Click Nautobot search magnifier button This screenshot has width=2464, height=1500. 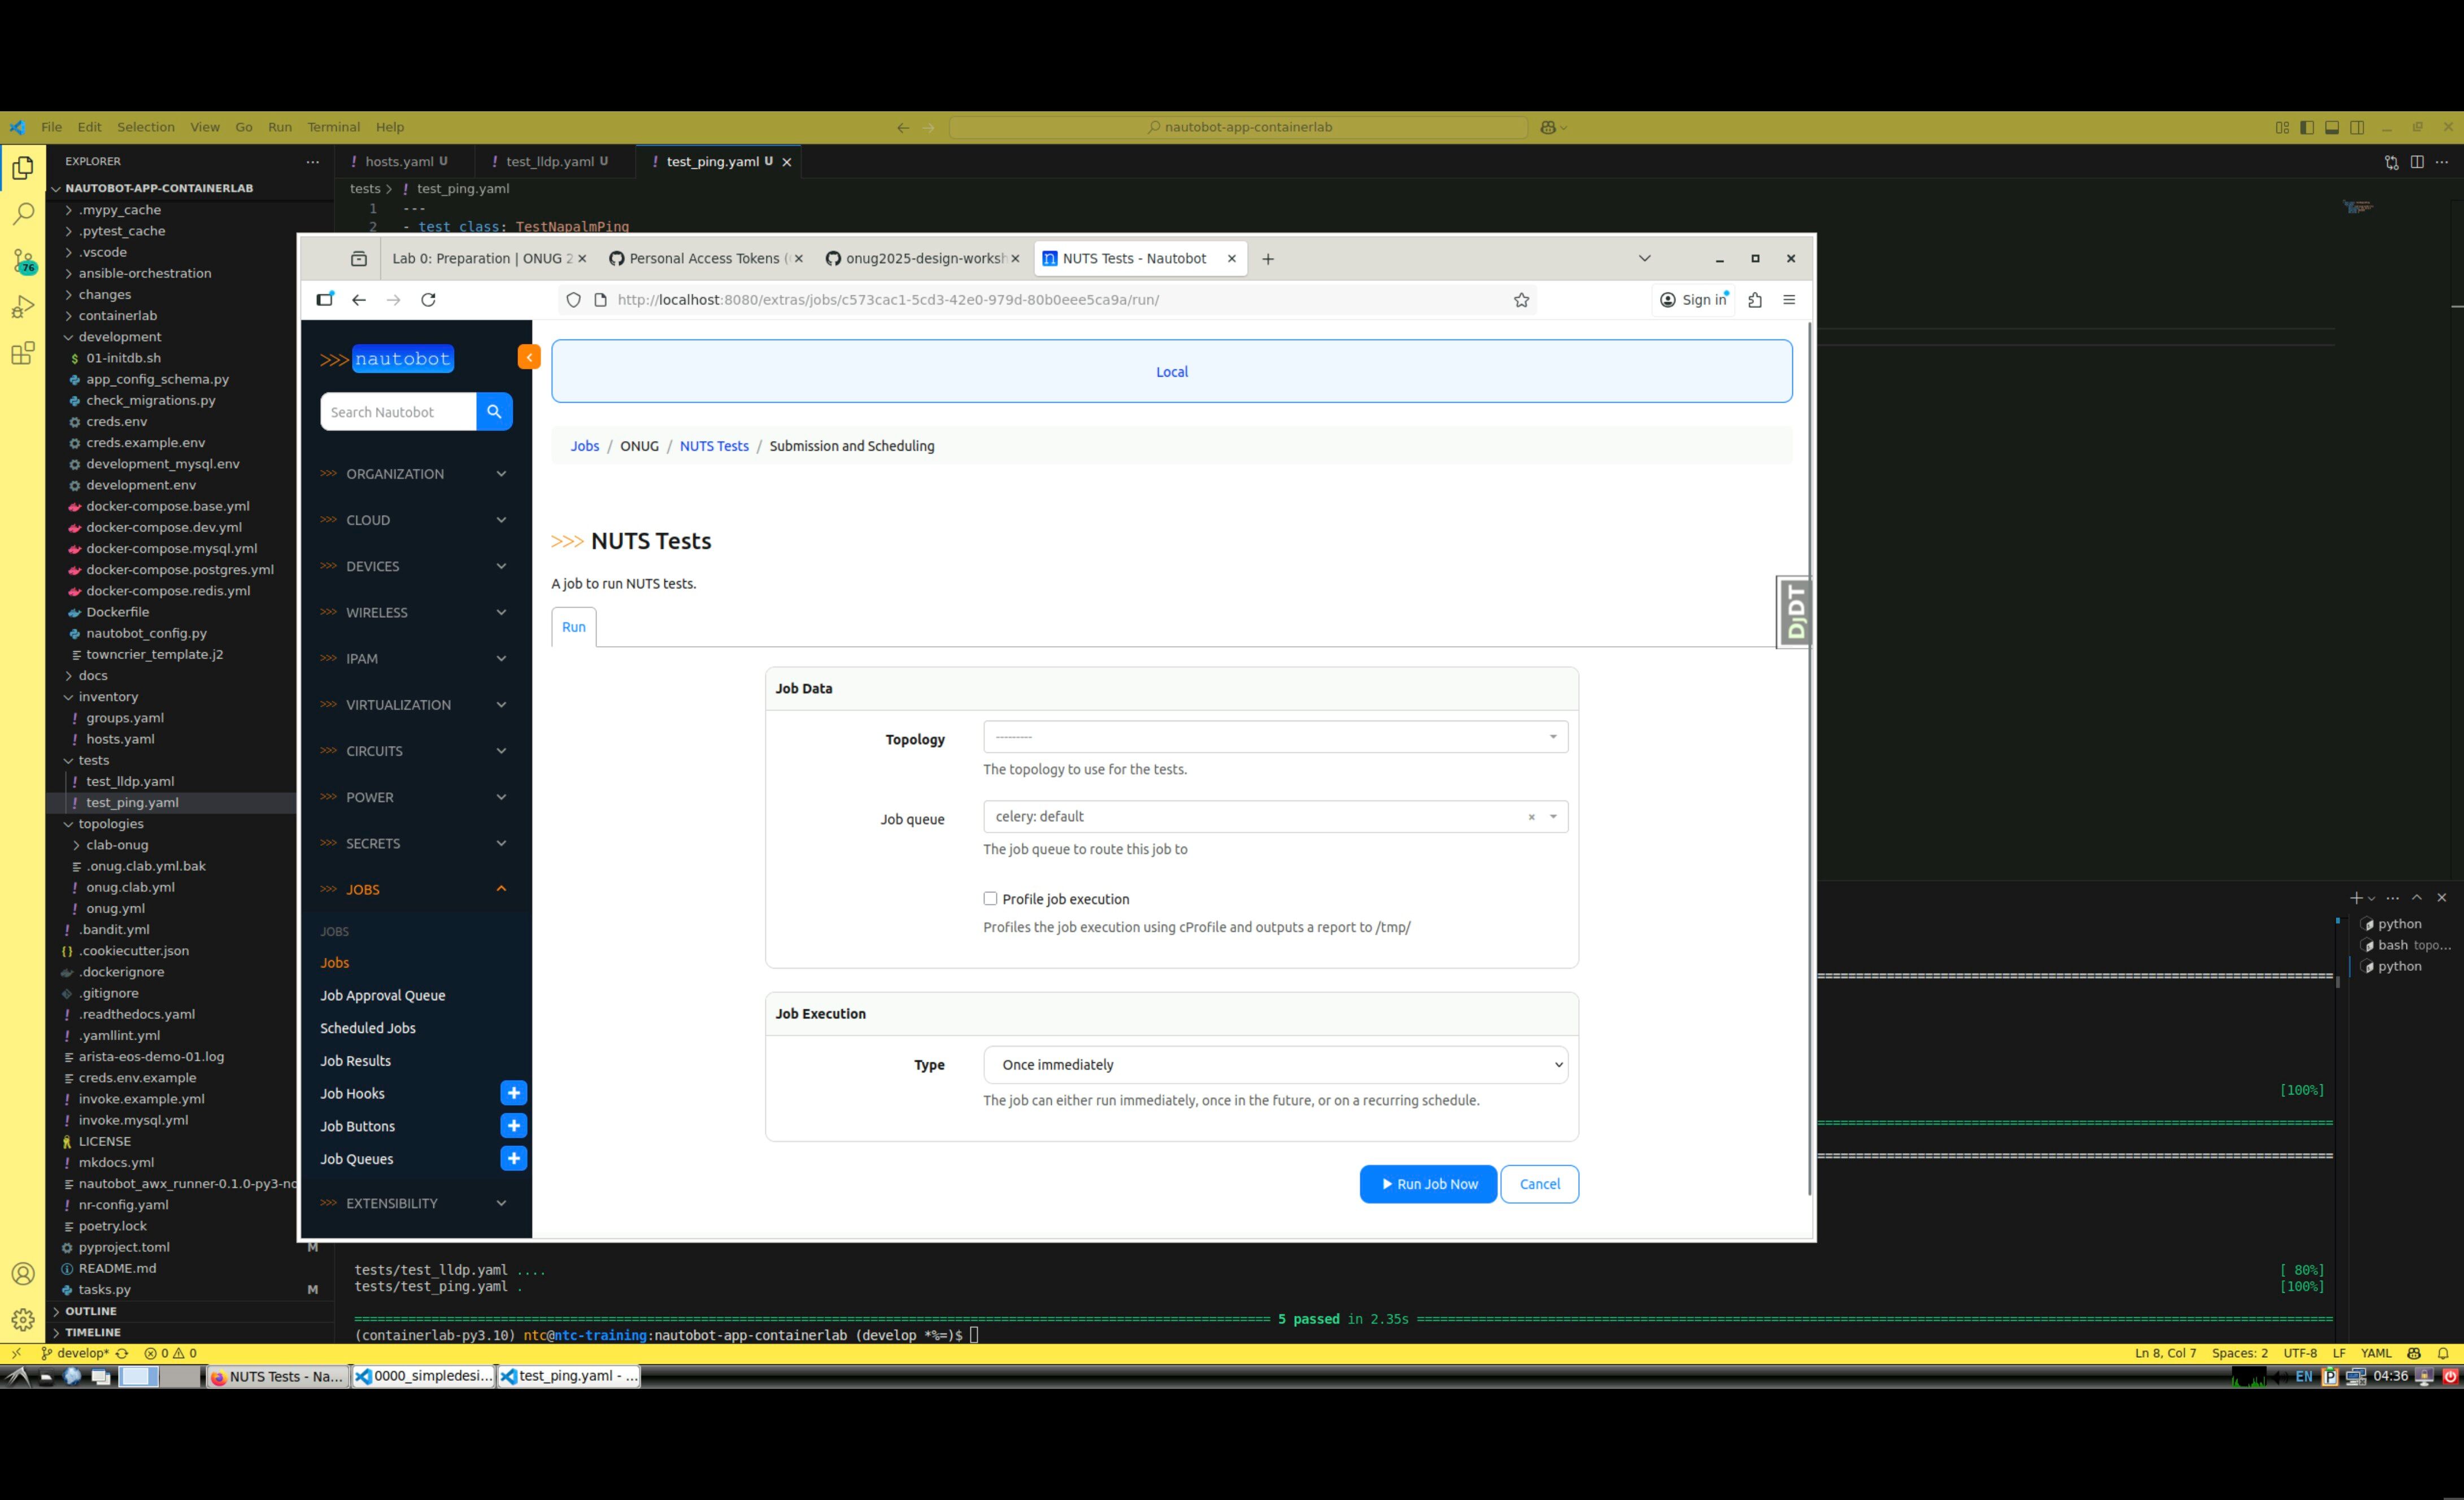(494, 412)
